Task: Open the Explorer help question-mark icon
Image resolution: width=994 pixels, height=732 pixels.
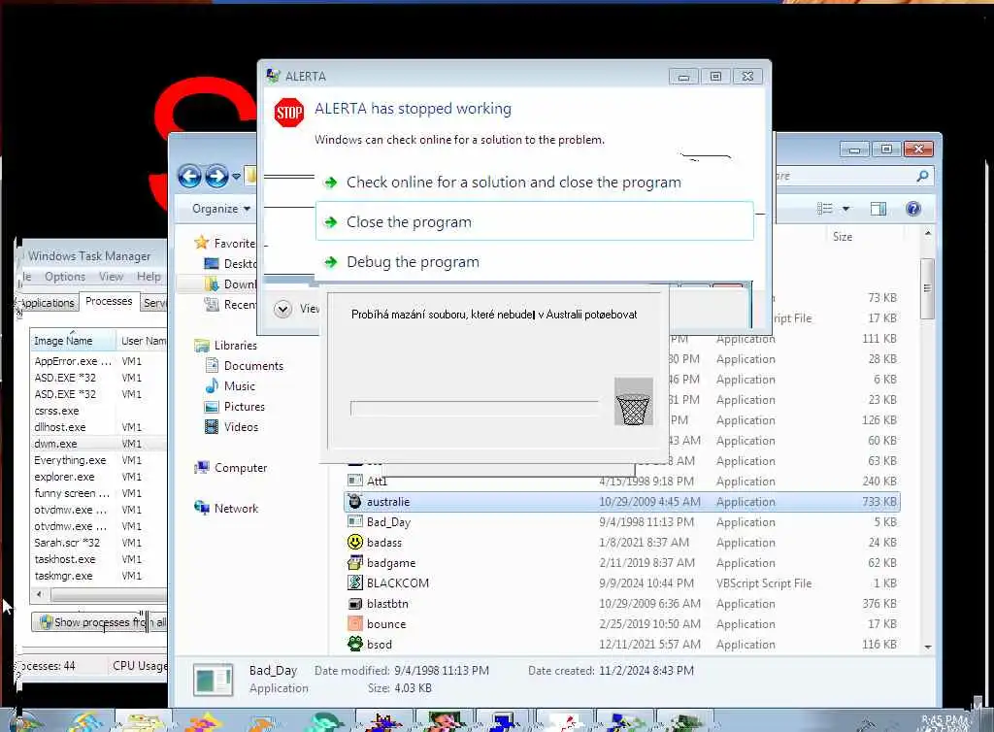Action: 912,209
